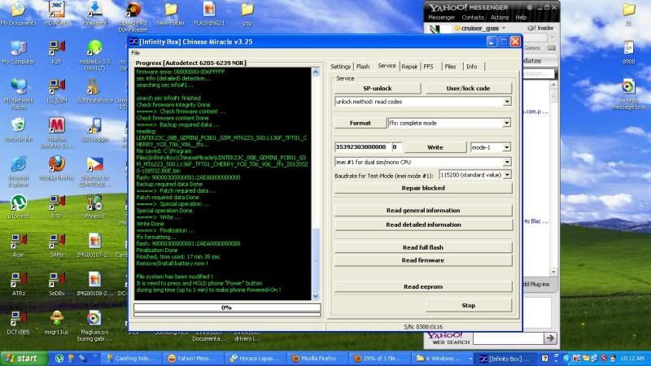
Task: Click the Read full flash button
Action: click(x=423, y=247)
